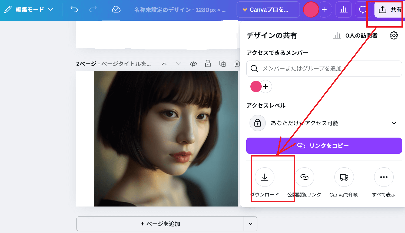Click the undo arrow icon
This screenshot has width=405, height=233.
click(x=74, y=9)
